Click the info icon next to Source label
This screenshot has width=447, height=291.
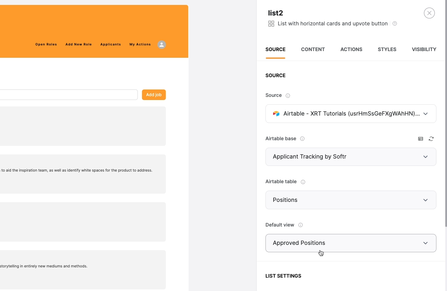(288, 95)
